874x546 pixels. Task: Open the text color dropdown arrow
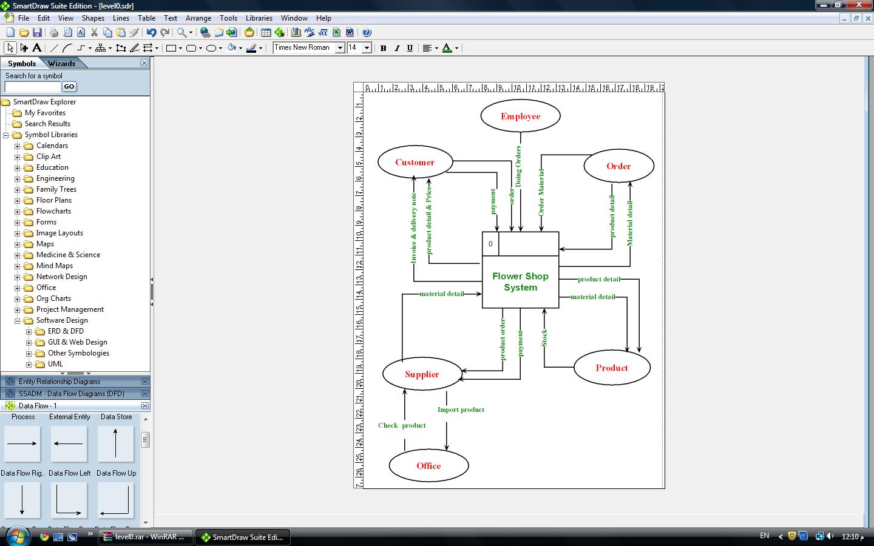click(456, 48)
